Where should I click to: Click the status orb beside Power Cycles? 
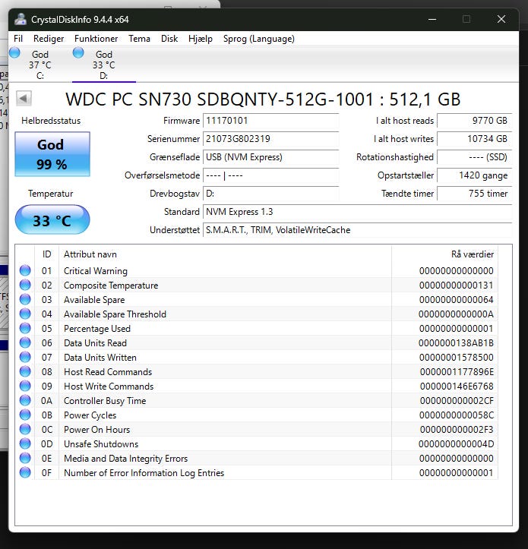26,415
